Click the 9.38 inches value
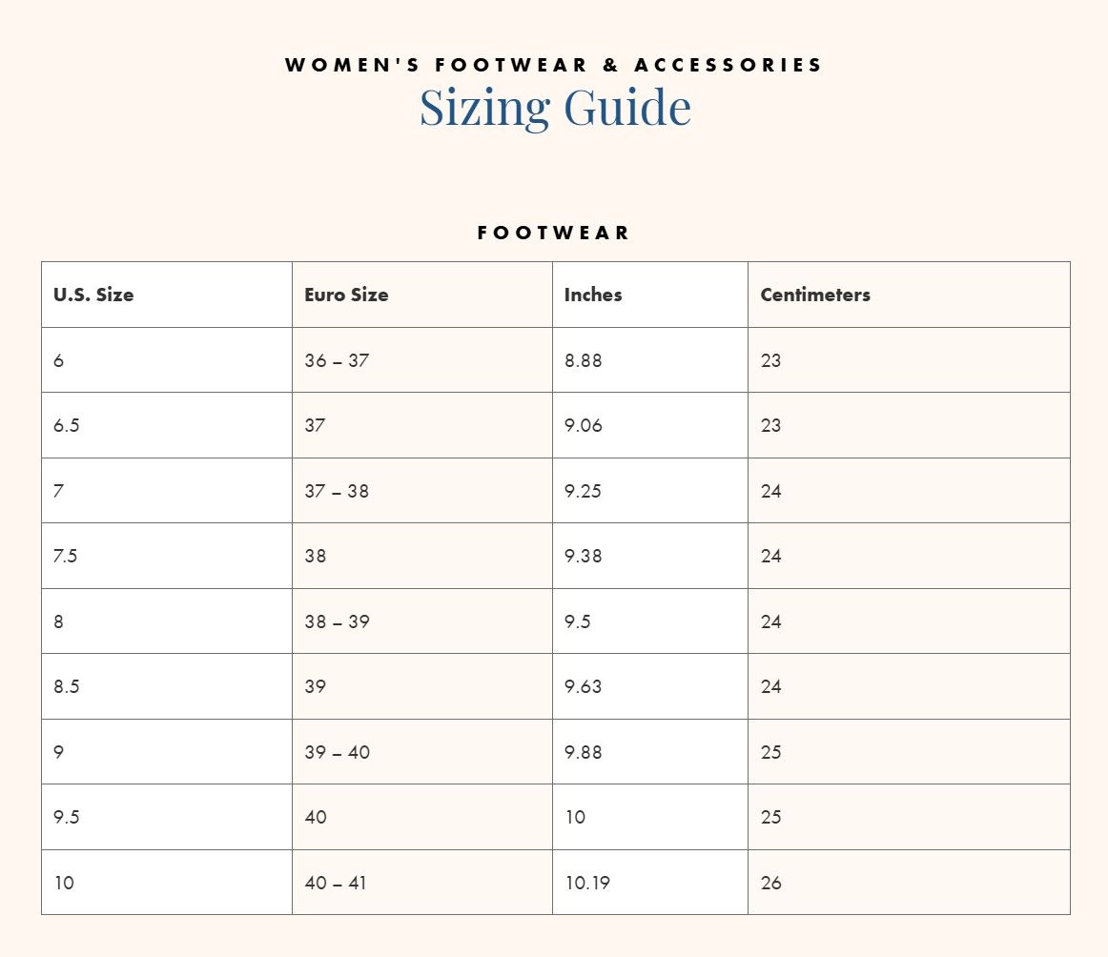1108x957 pixels. point(584,556)
